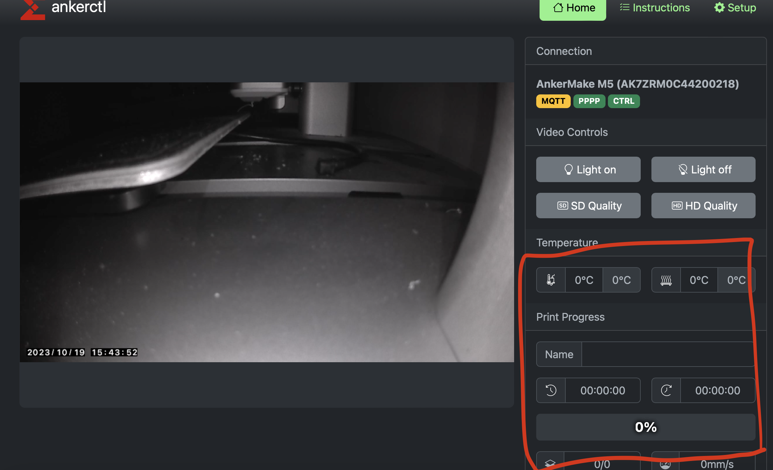Click the Setup gear icon
This screenshot has height=470, width=773.
(x=719, y=8)
